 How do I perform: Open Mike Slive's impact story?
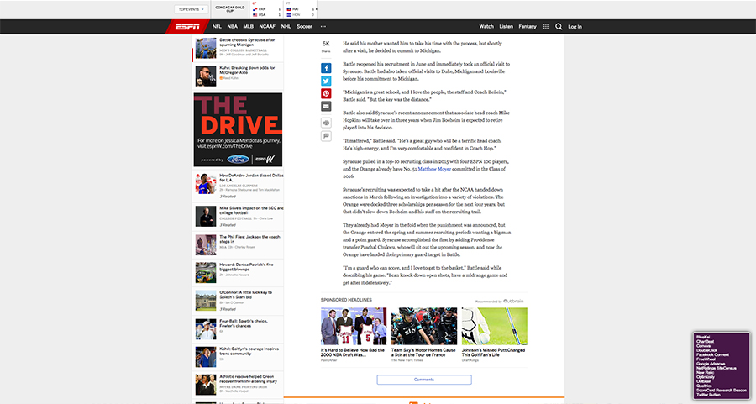pyautogui.click(x=251, y=210)
